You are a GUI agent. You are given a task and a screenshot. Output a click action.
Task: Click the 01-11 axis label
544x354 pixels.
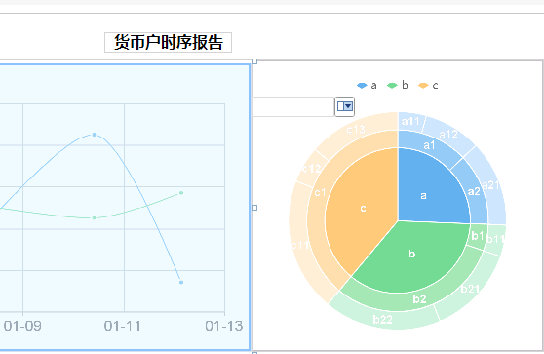123,326
